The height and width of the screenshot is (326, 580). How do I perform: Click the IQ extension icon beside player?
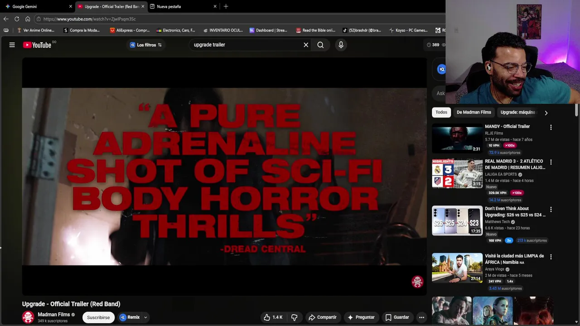coord(441,69)
